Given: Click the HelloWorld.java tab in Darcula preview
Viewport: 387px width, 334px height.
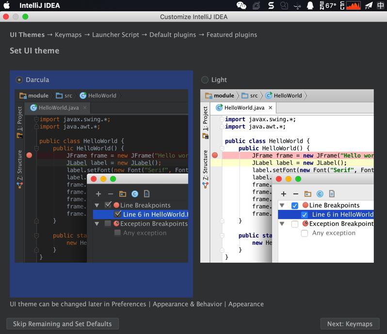Looking at the screenshot, I should pyautogui.click(x=58, y=108).
